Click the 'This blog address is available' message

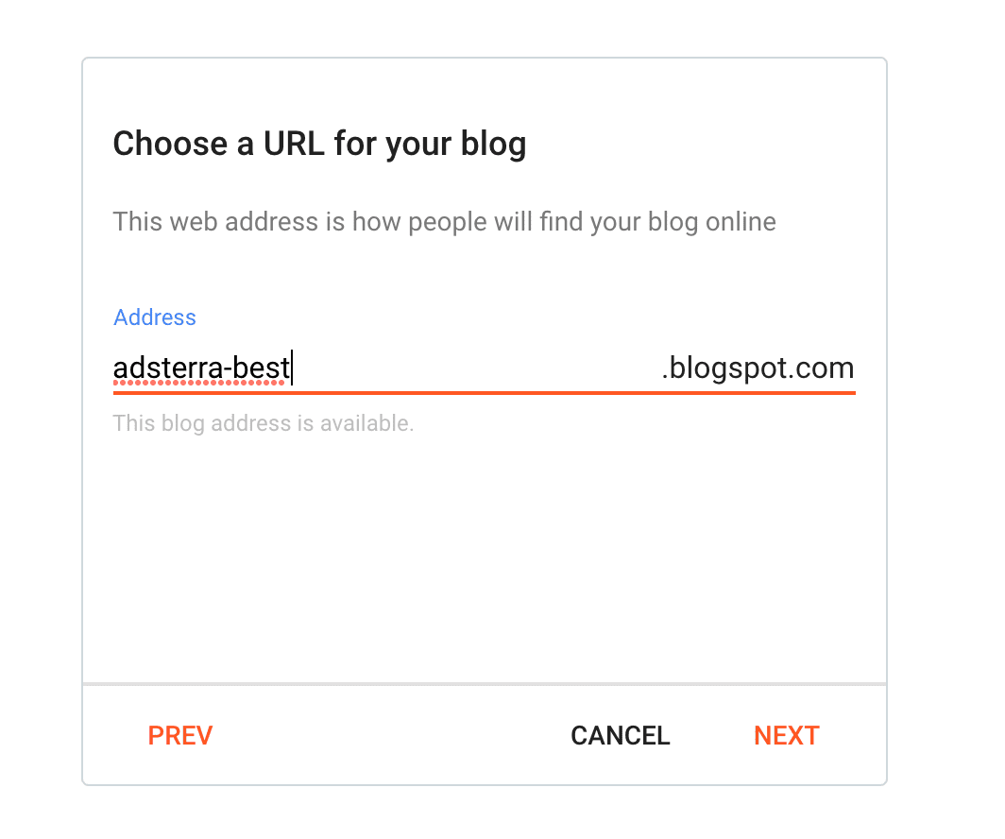(x=264, y=423)
